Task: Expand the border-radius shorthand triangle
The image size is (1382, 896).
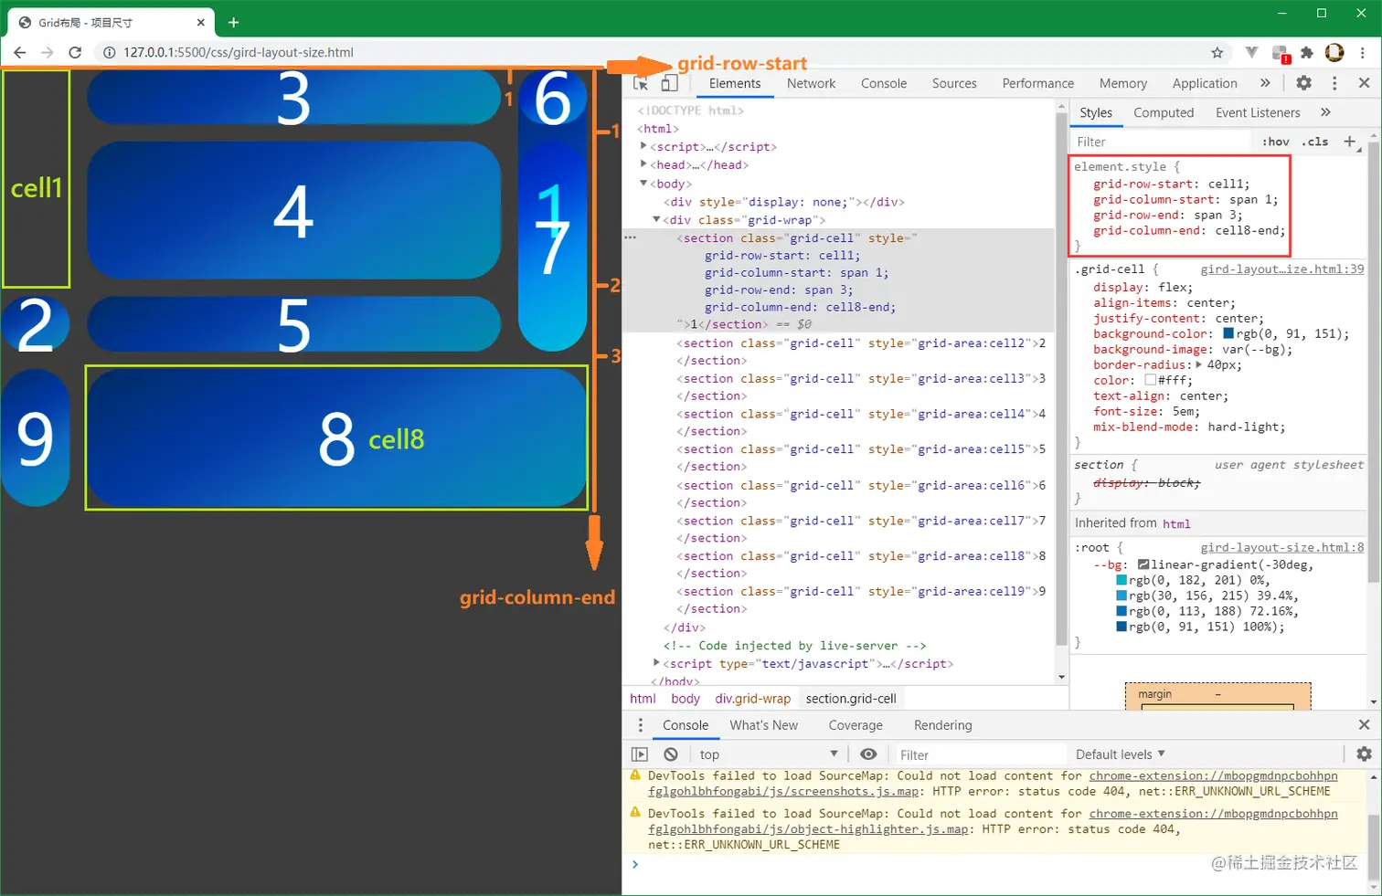Action: click(1198, 364)
